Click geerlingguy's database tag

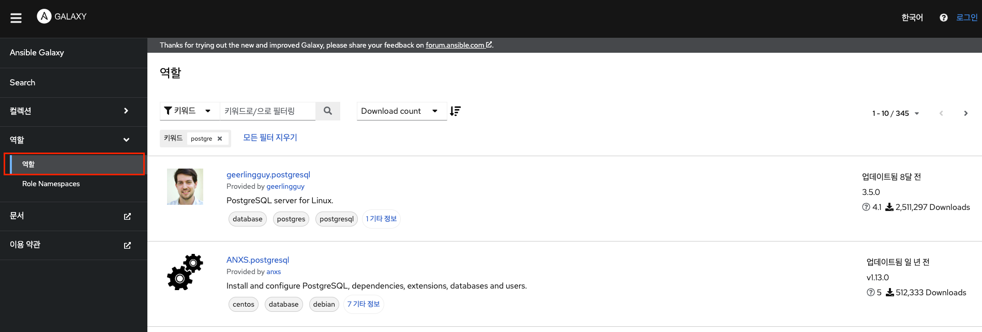[248, 219]
